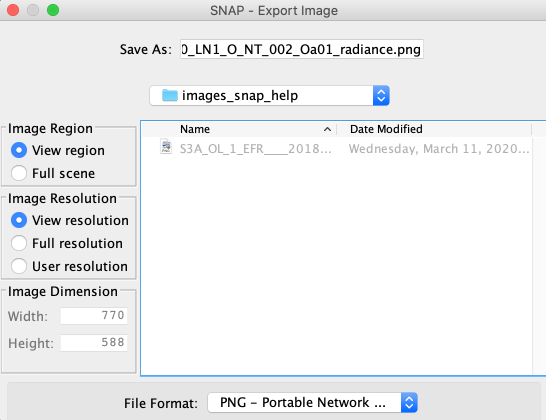
Task: Click the Save As filename field
Action: tap(301, 50)
